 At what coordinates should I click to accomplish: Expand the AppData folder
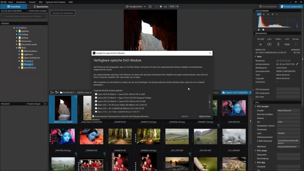pyautogui.click(x=17, y=31)
